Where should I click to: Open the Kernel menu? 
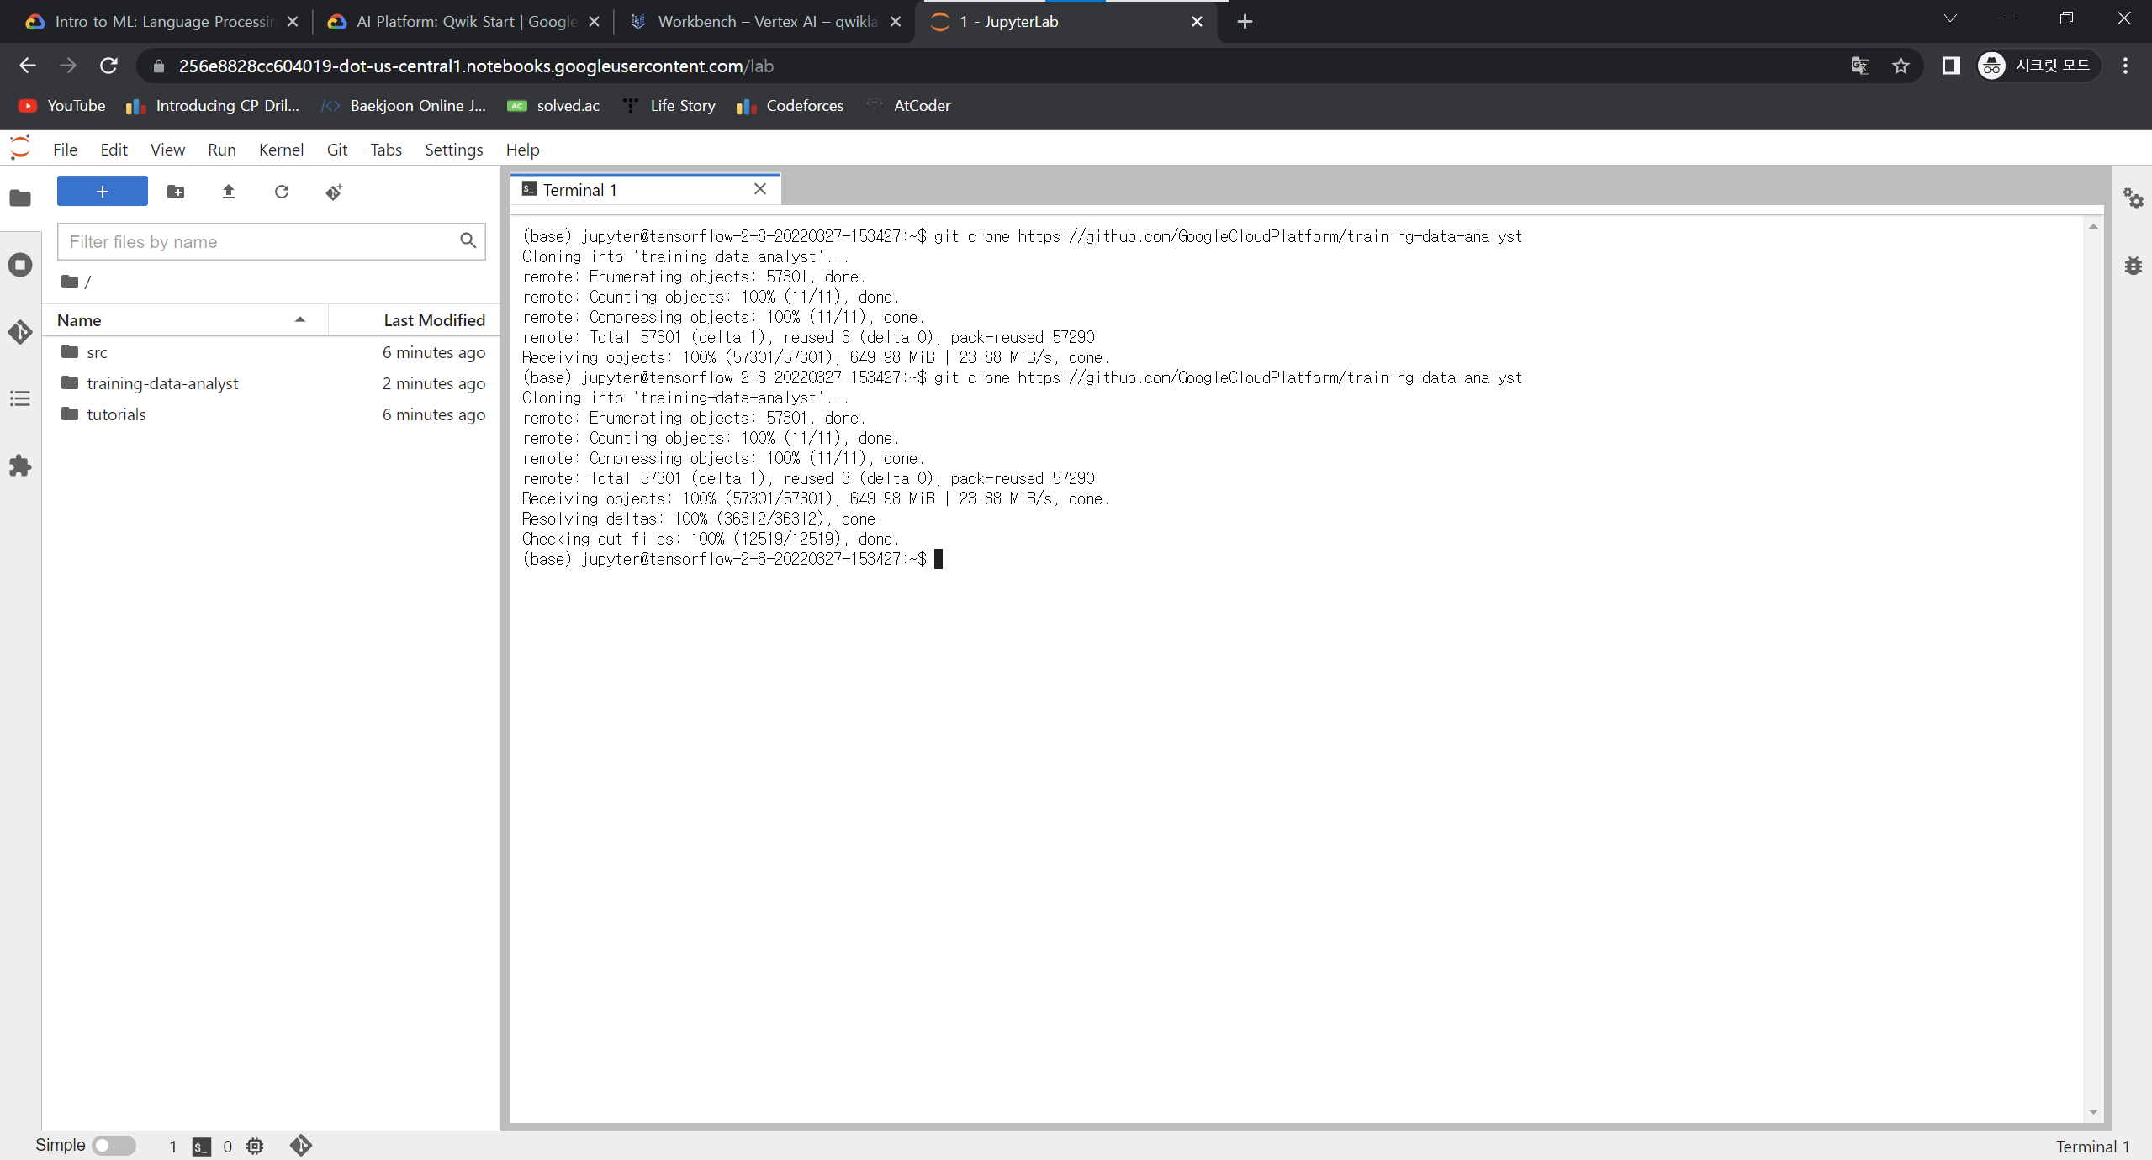point(280,150)
